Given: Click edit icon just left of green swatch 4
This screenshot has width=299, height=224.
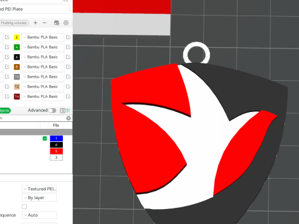Looking at the screenshot, I should pos(7,47).
